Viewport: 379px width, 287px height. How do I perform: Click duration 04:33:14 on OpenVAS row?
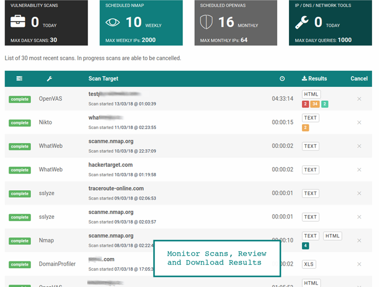[x=283, y=99]
